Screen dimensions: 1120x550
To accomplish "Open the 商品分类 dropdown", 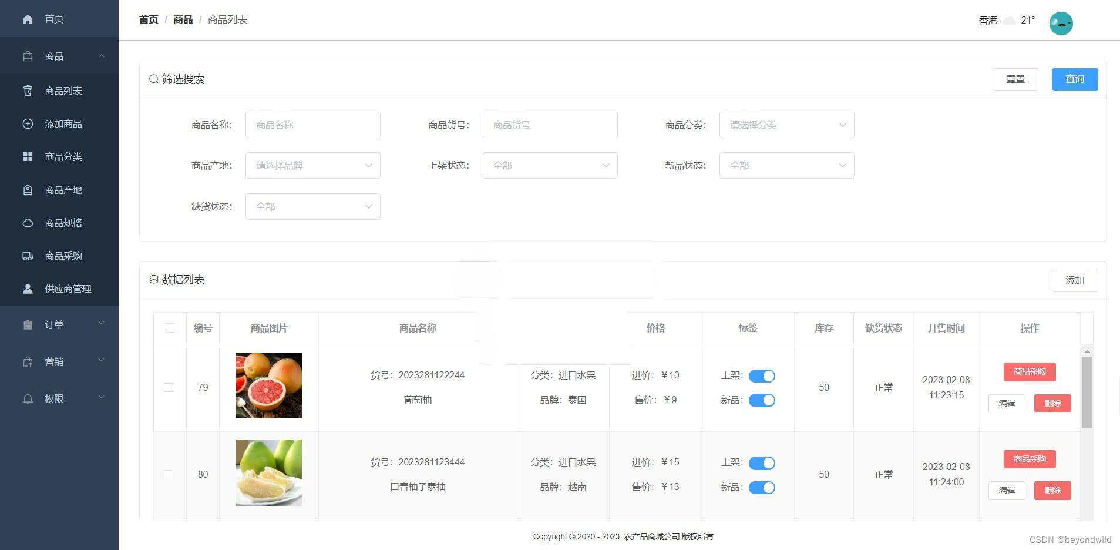I will click(x=786, y=125).
